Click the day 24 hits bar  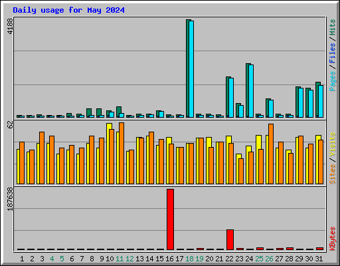click(x=247, y=90)
